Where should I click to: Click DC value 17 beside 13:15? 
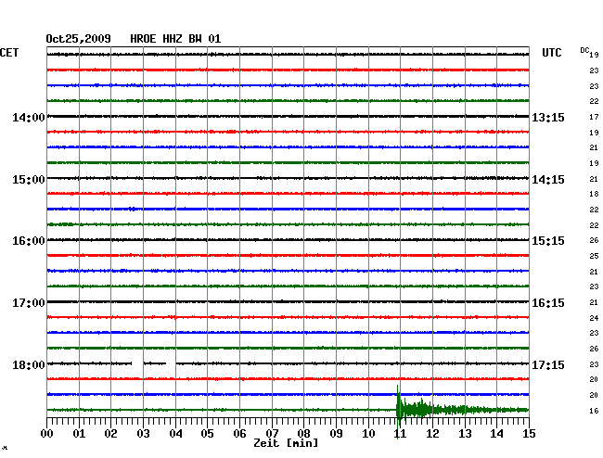click(x=594, y=117)
